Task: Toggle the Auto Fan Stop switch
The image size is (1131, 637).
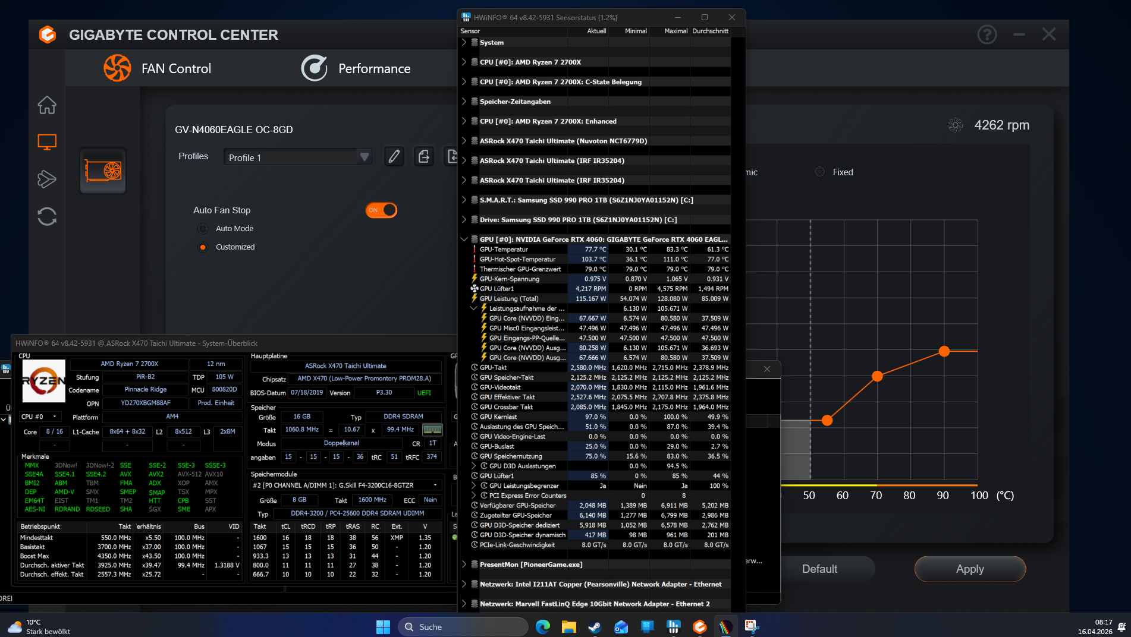Action: click(381, 210)
